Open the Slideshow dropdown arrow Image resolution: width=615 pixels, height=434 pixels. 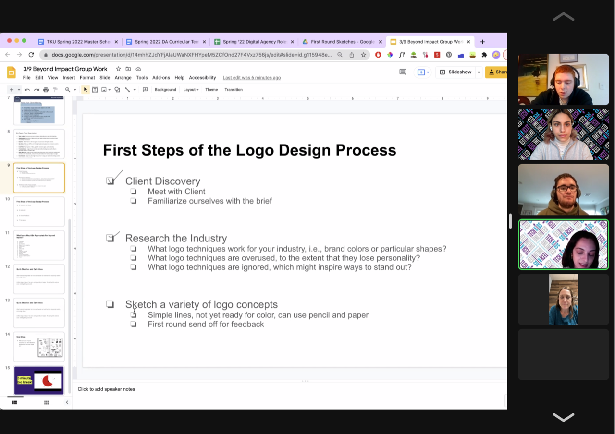[479, 72]
